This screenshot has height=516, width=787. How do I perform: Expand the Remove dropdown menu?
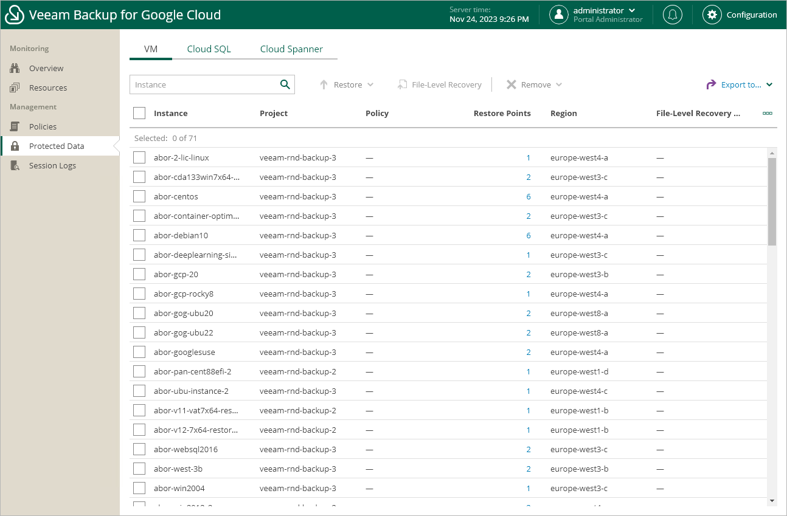(x=535, y=84)
